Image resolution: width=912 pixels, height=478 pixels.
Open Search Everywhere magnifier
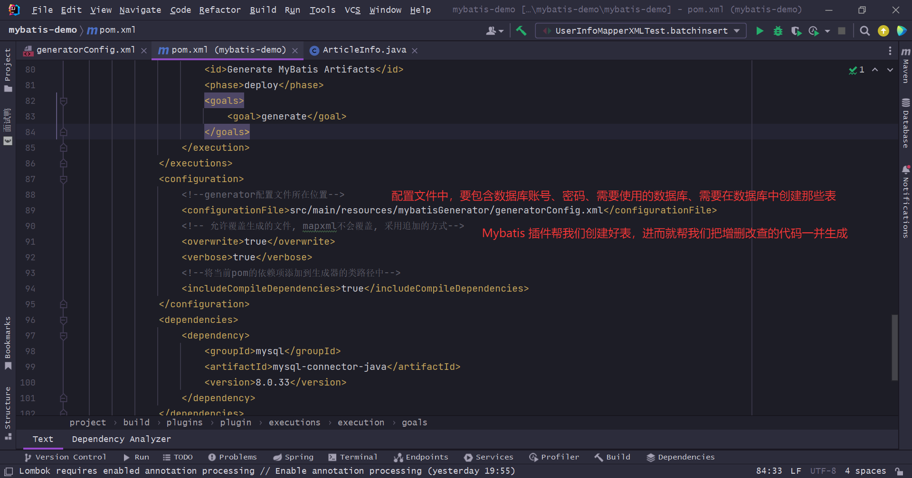[x=865, y=31]
